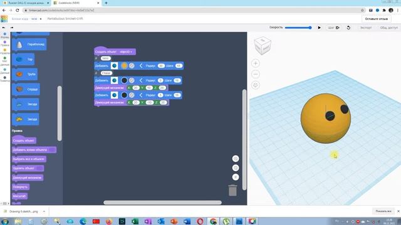Click the redo arrow under the logo
The image size is (401, 225).
click(12, 27)
